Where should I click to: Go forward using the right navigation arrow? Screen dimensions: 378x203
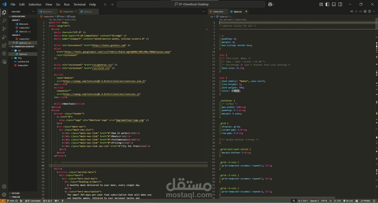pos(112,4)
